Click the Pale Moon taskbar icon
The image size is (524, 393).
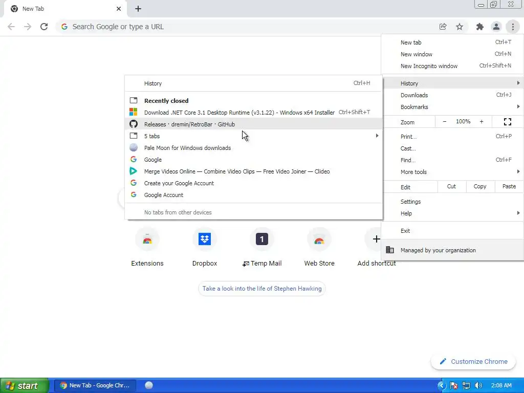click(x=149, y=385)
